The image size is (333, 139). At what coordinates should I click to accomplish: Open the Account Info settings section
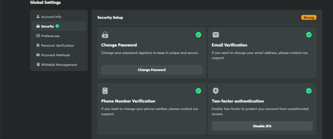(x=51, y=17)
